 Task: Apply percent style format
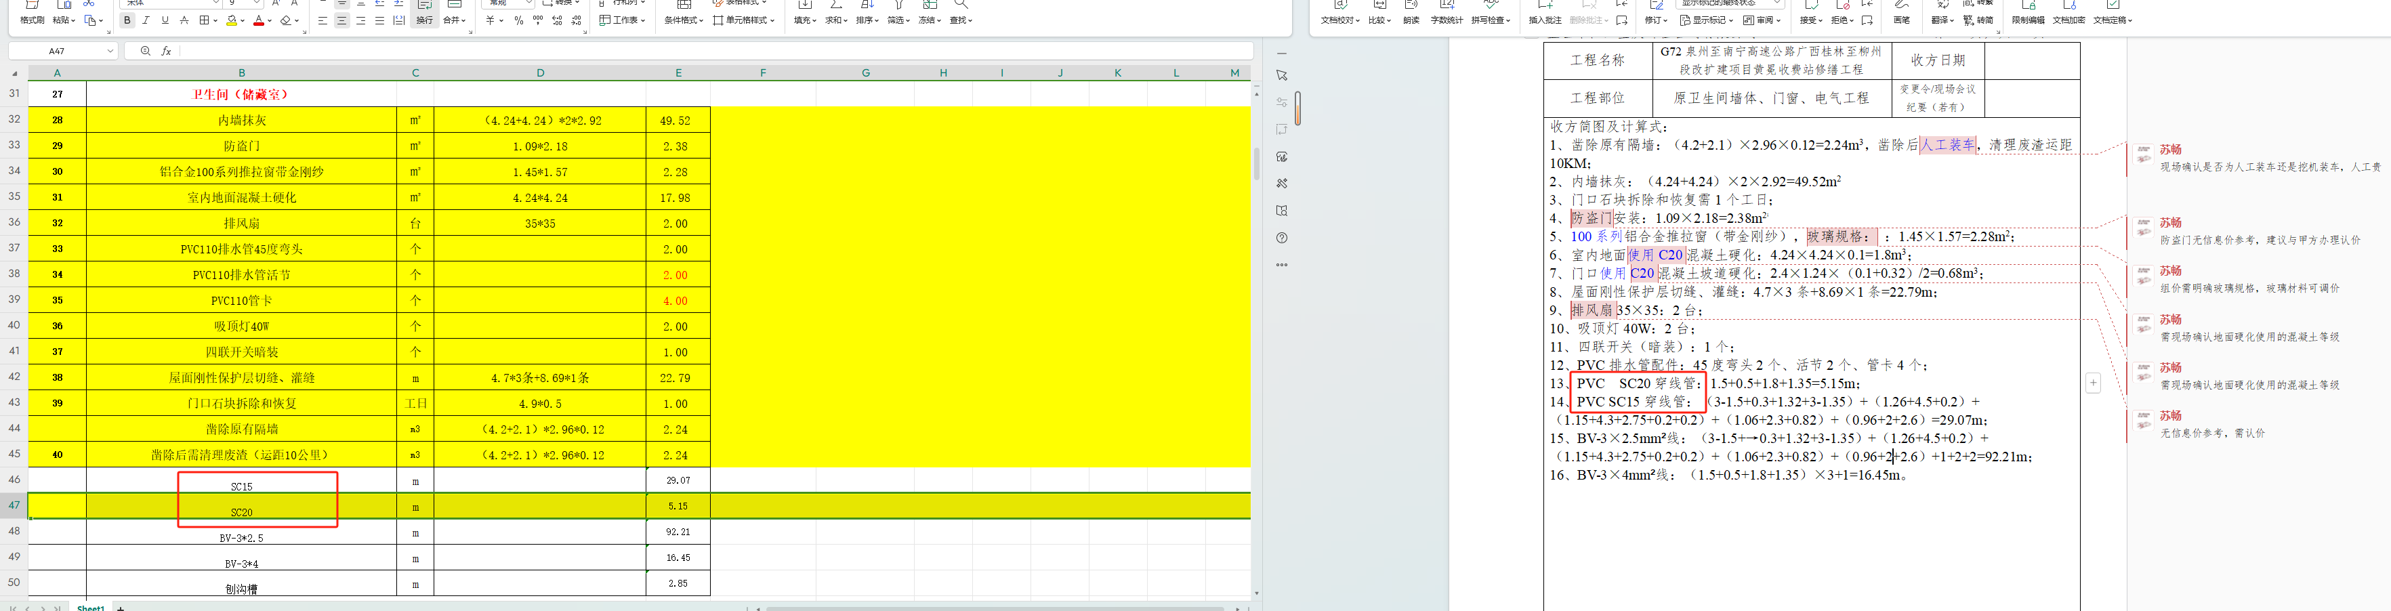tap(519, 20)
